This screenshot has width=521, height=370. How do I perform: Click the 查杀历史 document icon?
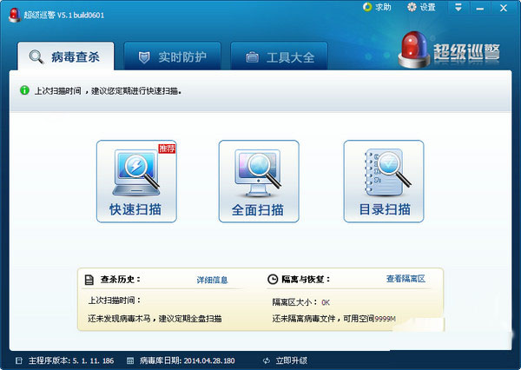coord(89,281)
